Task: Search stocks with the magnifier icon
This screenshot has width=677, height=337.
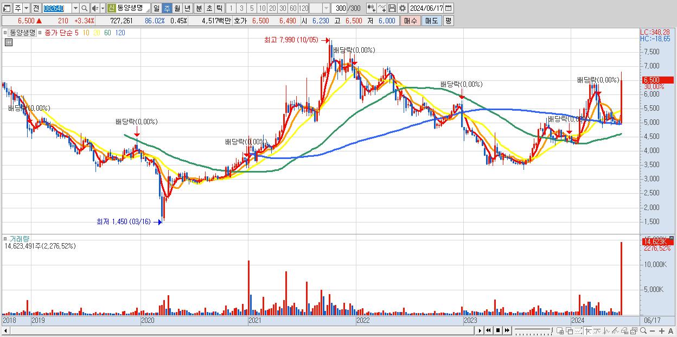Action: click(85, 8)
